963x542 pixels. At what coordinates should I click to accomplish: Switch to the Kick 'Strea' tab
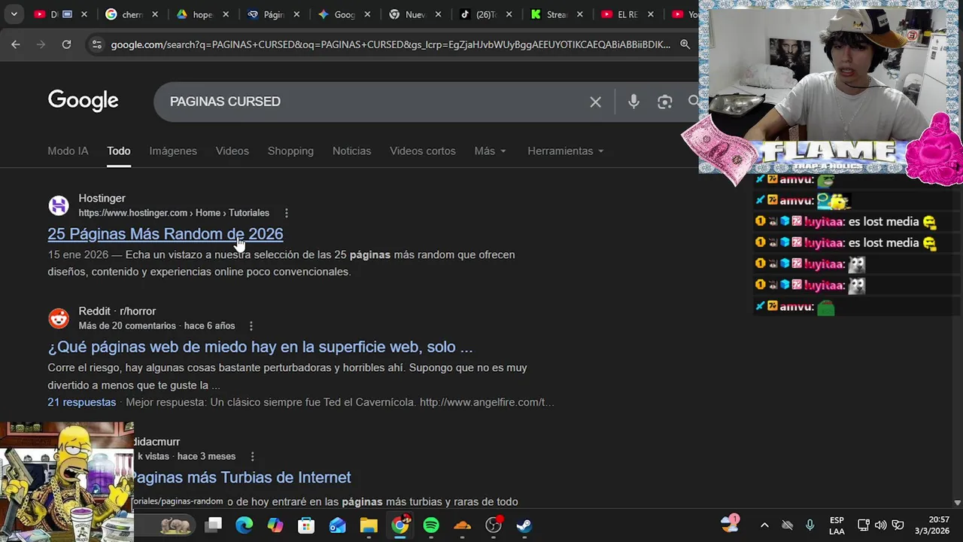tap(556, 14)
